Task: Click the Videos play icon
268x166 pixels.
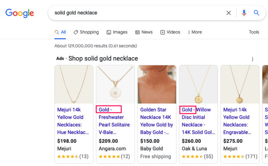Action: pyautogui.click(x=163, y=32)
